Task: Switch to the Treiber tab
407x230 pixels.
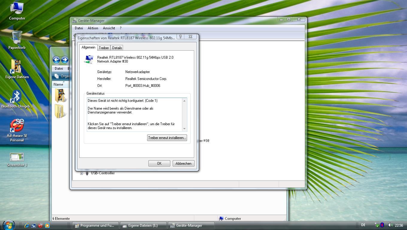Action: (x=104, y=48)
